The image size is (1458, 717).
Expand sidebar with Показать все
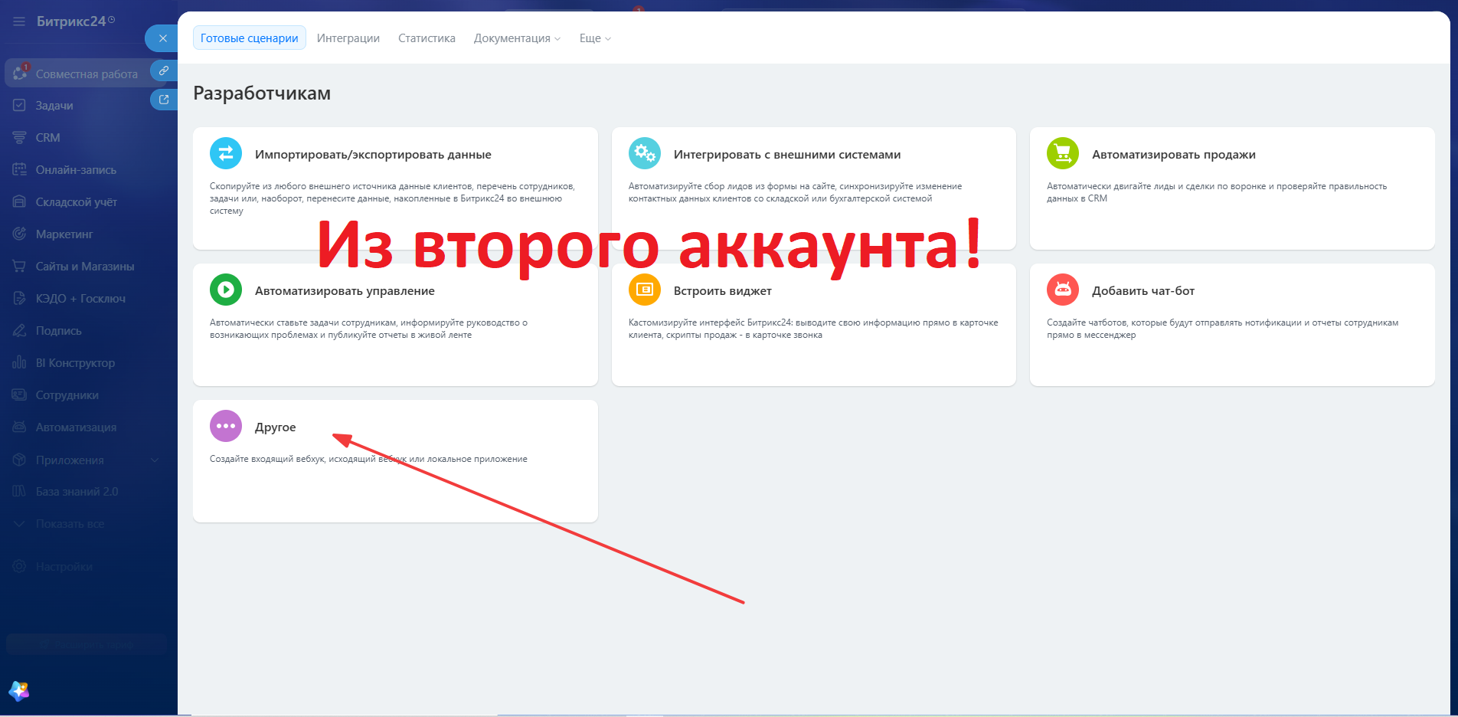point(70,524)
